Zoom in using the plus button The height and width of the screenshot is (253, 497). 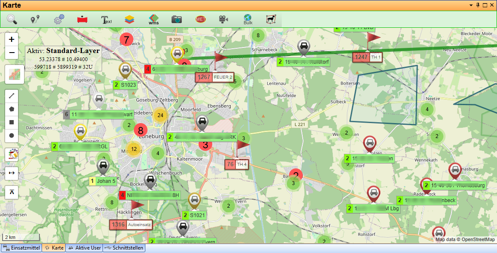tap(12, 39)
